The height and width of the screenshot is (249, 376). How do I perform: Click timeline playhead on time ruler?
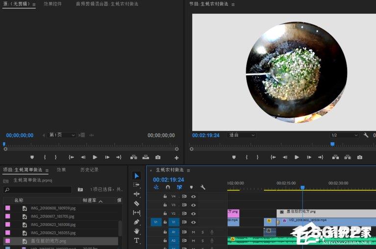click(302, 187)
